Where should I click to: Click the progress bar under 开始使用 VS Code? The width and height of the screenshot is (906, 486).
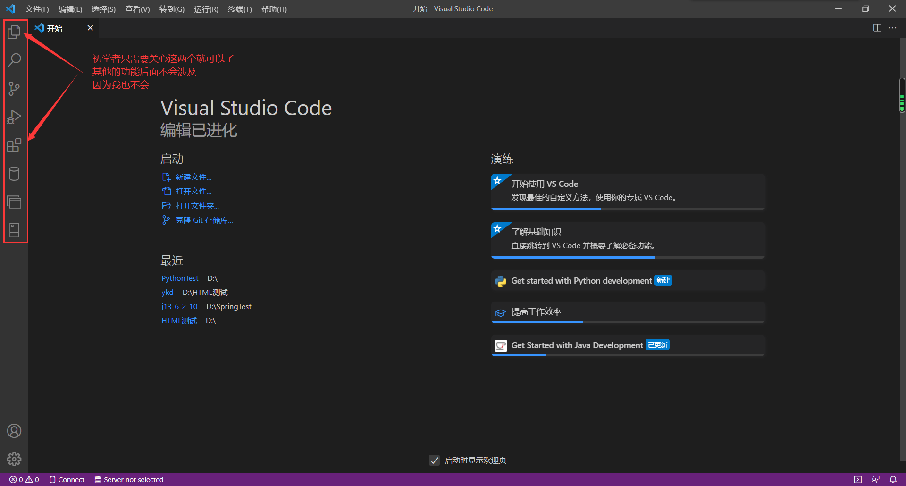(x=628, y=209)
